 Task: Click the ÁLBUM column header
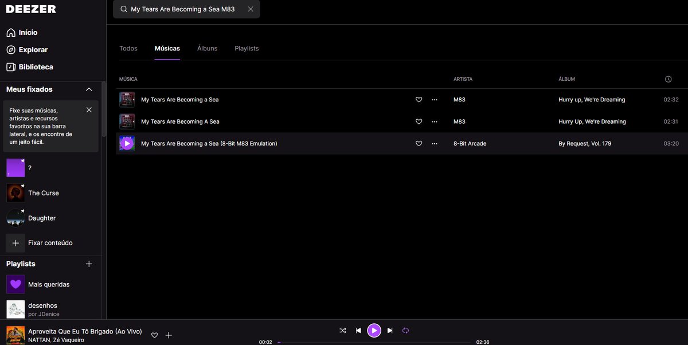pos(566,79)
